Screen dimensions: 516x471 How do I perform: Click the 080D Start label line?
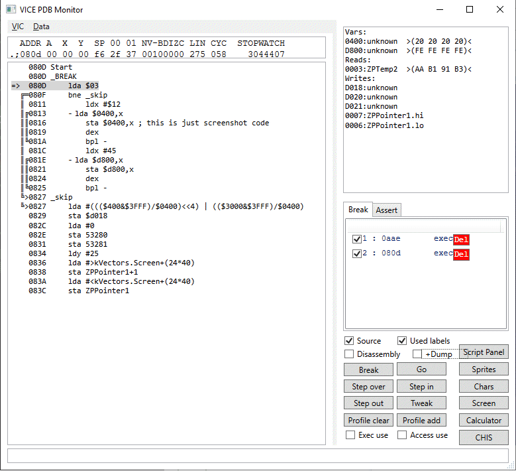50,67
